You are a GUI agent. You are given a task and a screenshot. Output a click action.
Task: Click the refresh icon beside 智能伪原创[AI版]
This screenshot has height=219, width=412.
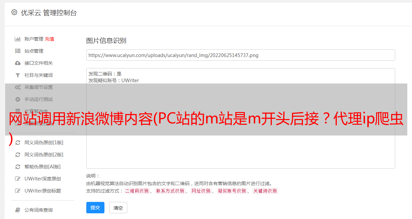tap(18, 167)
